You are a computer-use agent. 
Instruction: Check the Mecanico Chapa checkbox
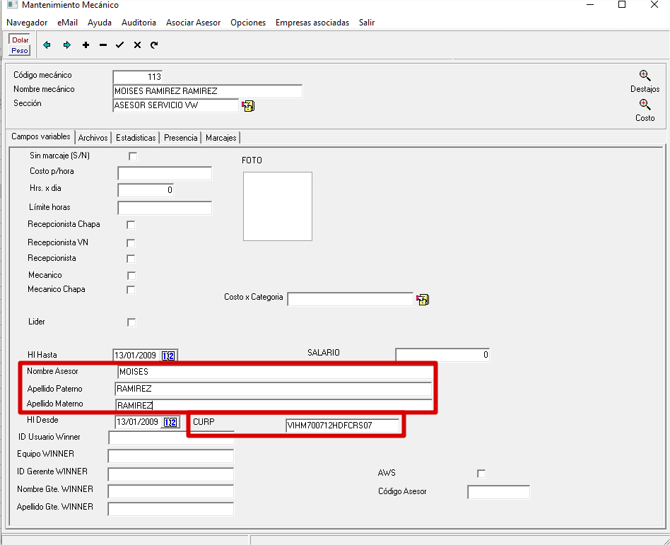pos(131,290)
